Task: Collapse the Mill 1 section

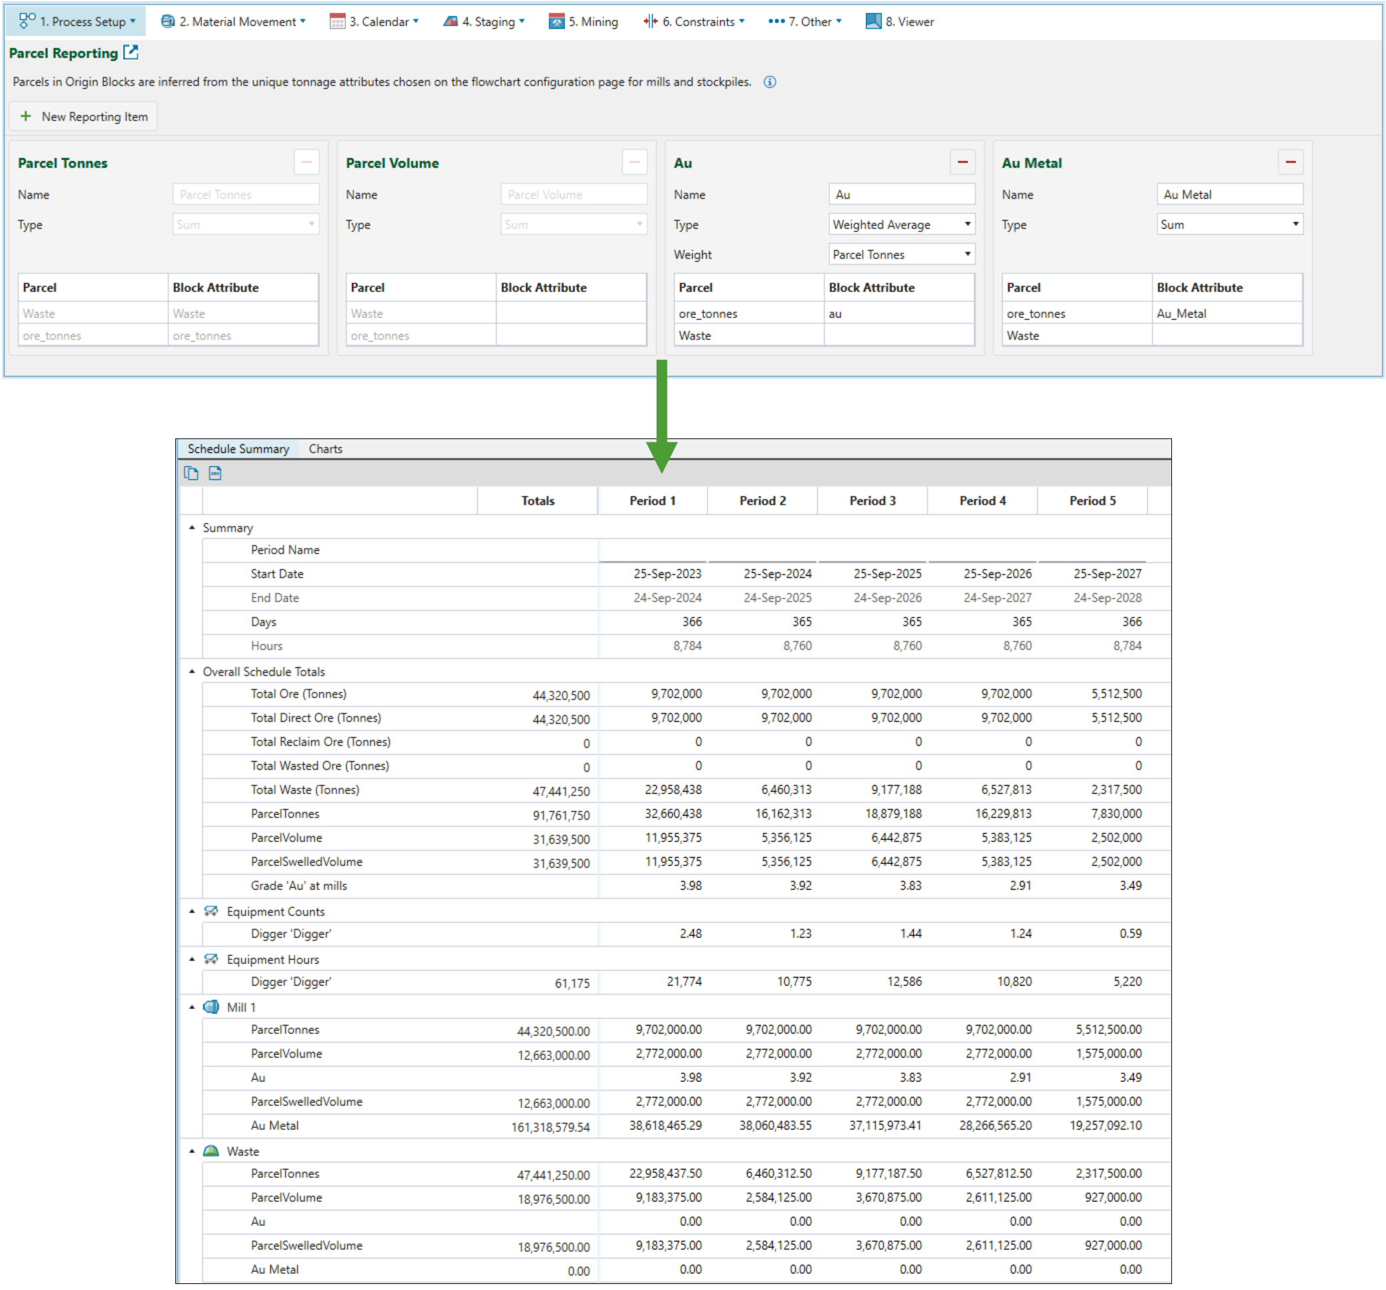Action: coord(192,1007)
